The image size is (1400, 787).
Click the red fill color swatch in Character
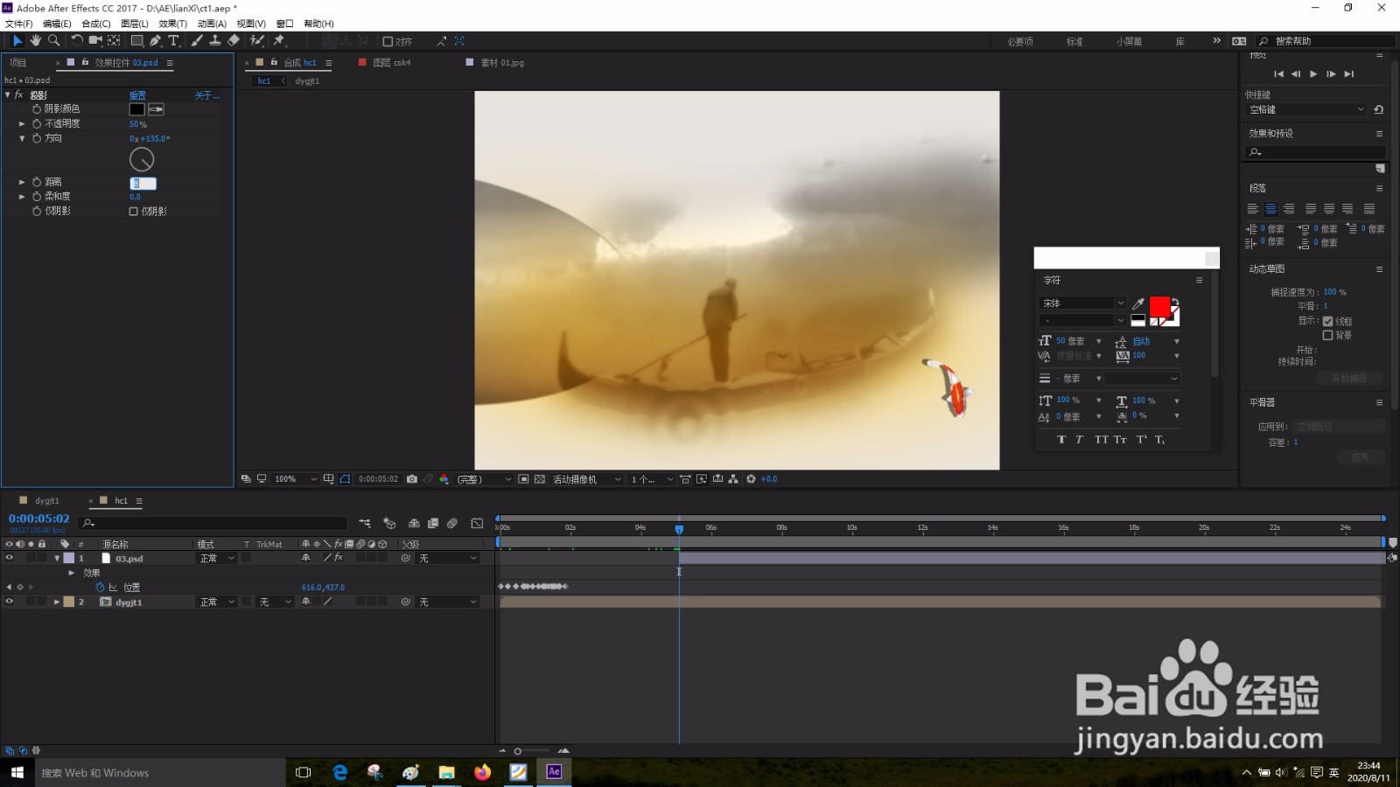click(1160, 307)
